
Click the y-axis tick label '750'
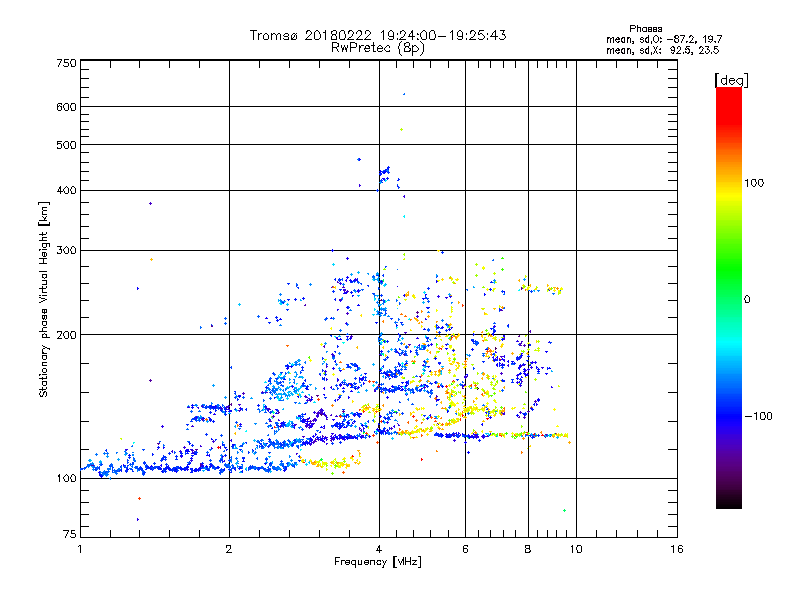tap(66, 63)
